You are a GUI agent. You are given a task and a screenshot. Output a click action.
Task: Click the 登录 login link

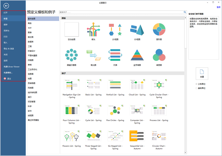click(x=219, y=7)
